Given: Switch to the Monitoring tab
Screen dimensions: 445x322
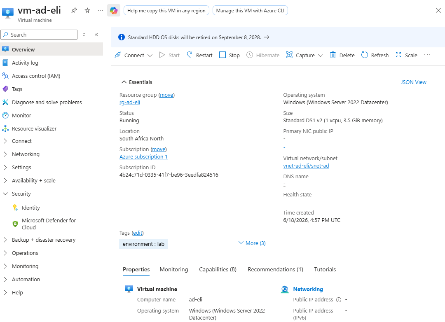Looking at the screenshot, I should [174, 270].
